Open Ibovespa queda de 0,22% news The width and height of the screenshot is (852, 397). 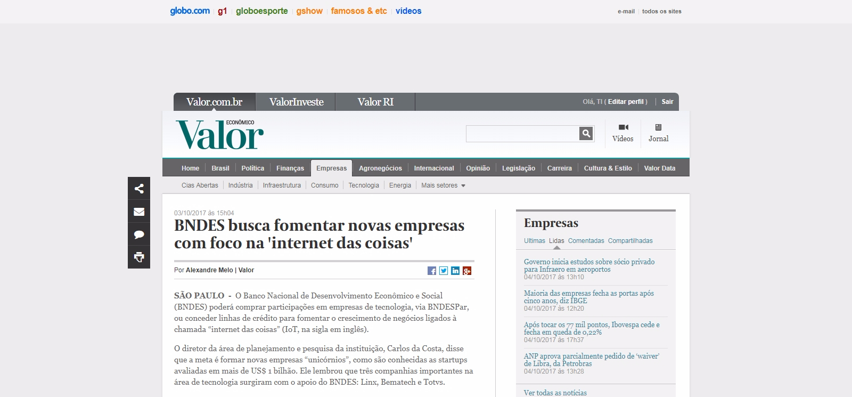tap(592, 328)
